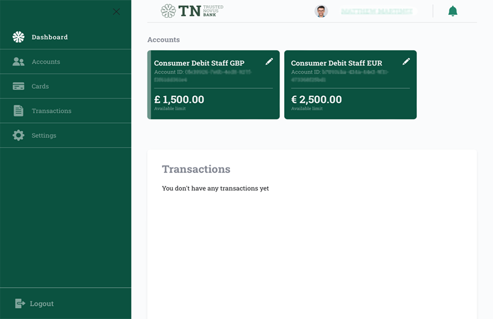Click the Transactions document icon
Viewport: 493px width, 319px height.
pos(18,111)
